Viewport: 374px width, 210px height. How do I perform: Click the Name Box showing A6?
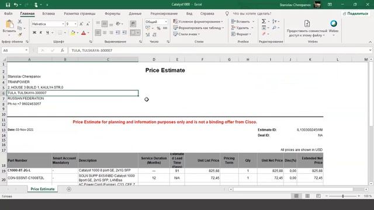13,51
